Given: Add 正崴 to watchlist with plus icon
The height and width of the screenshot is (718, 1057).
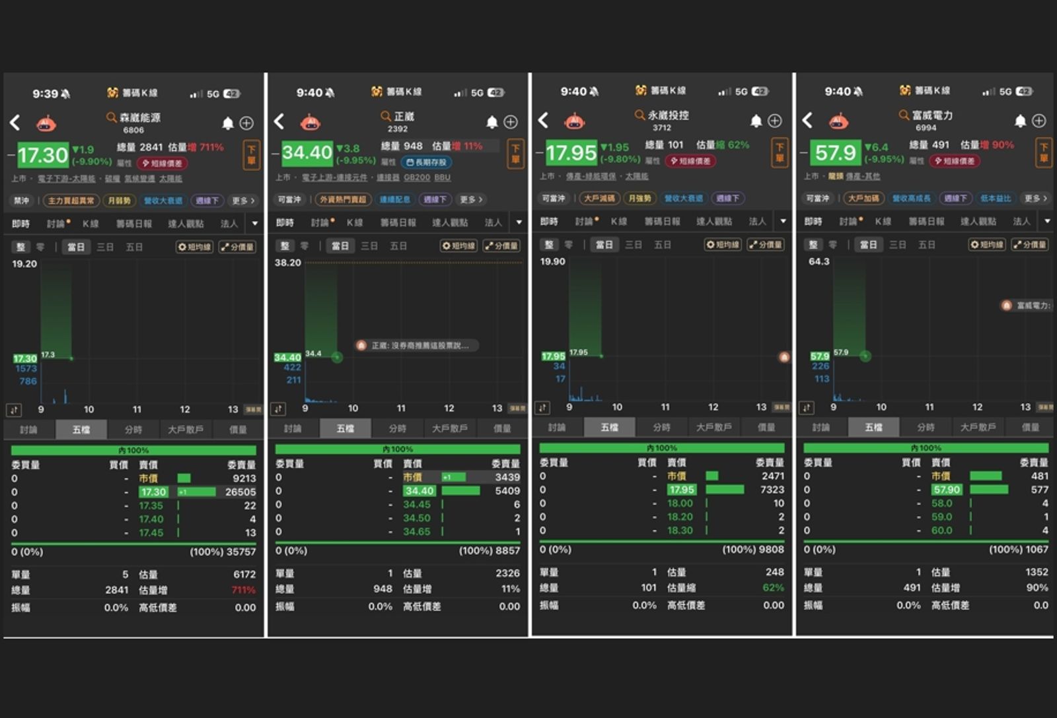Looking at the screenshot, I should pos(511,122).
